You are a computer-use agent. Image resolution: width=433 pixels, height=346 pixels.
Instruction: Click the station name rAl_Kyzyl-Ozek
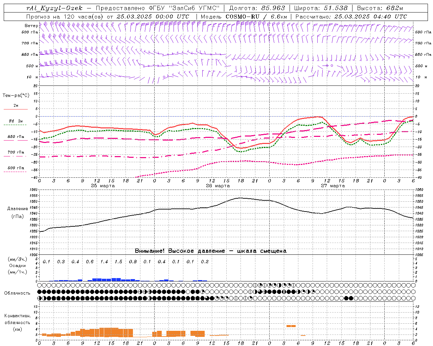pyautogui.click(x=54, y=8)
